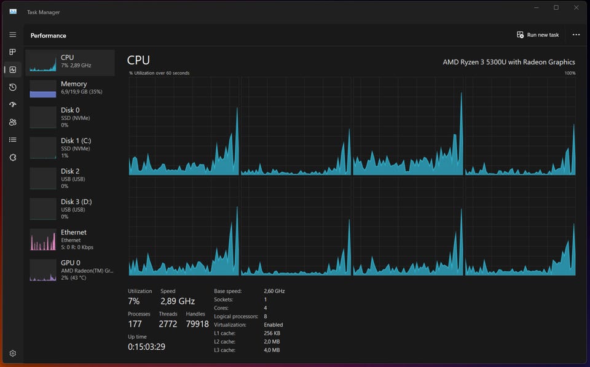Open the Services page icon
The width and height of the screenshot is (590, 367).
coord(13,157)
